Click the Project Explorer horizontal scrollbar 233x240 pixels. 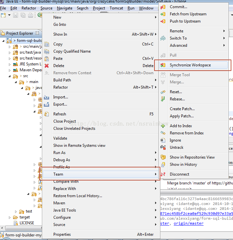23,228
